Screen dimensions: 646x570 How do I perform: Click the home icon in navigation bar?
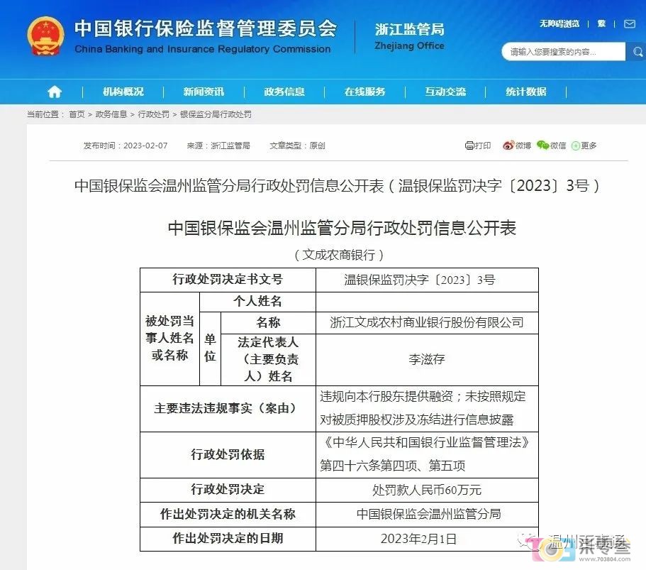tap(55, 92)
